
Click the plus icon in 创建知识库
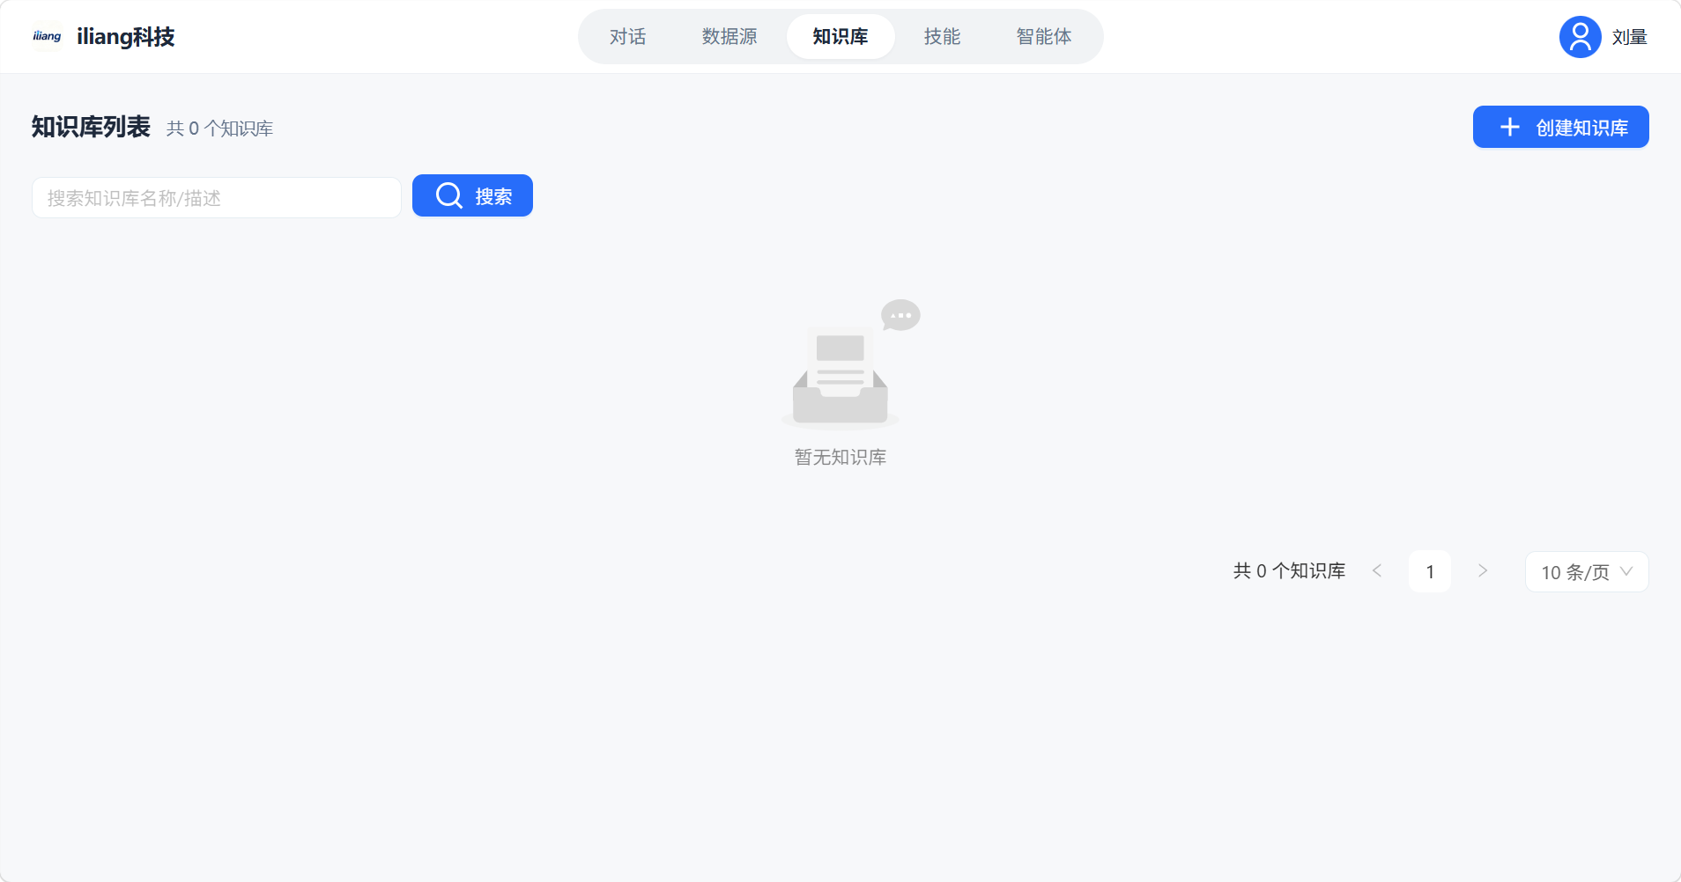pyautogui.click(x=1510, y=127)
